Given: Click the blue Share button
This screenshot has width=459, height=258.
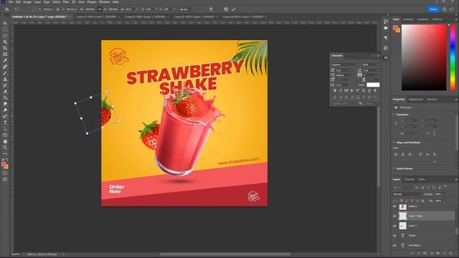Looking at the screenshot, I should [x=433, y=9].
